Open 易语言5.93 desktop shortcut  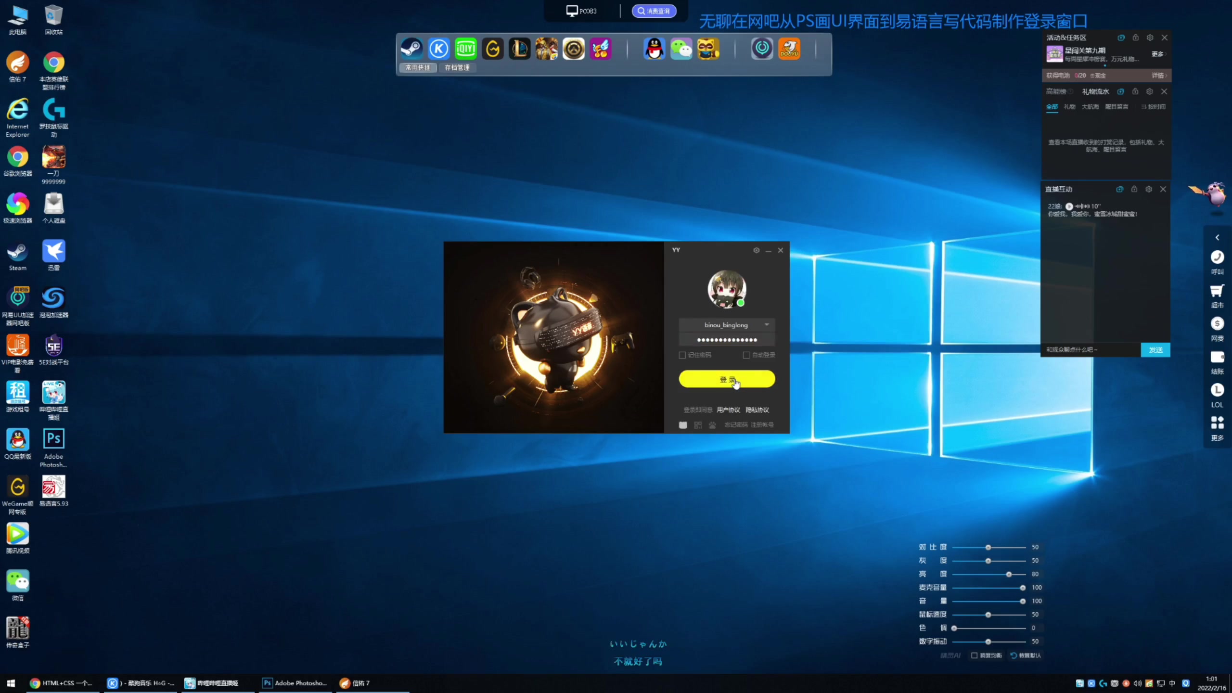click(x=53, y=490)
